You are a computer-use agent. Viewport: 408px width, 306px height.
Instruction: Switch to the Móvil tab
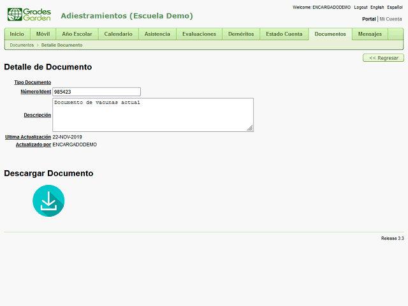43,34
